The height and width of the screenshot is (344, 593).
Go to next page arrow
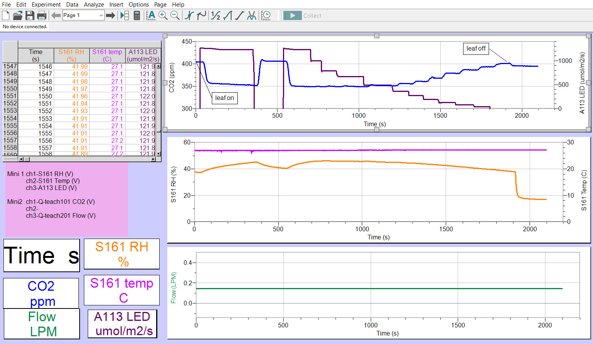[111, 15]
